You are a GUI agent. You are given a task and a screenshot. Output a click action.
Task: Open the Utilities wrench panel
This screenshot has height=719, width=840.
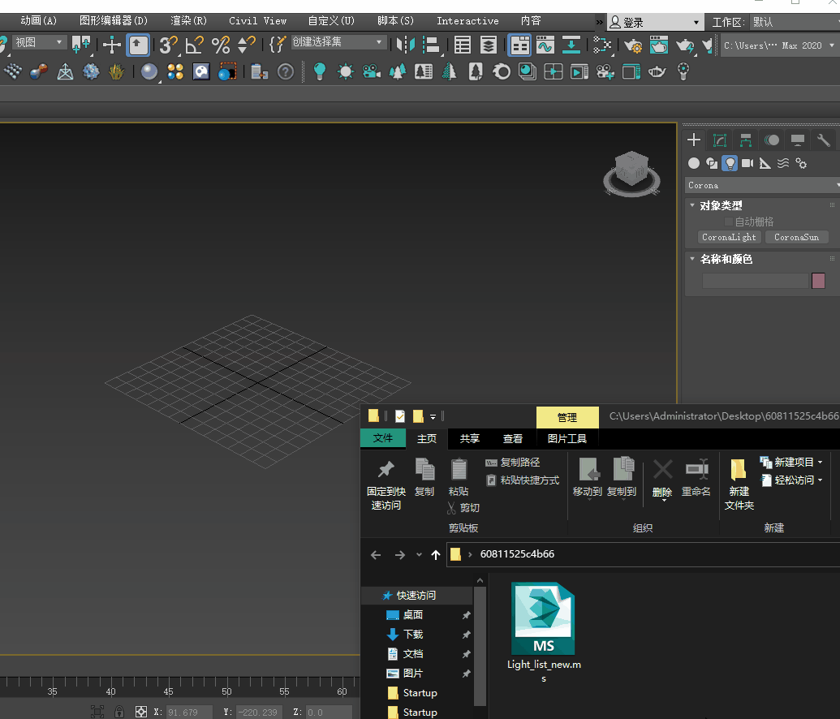pos(824,140)
